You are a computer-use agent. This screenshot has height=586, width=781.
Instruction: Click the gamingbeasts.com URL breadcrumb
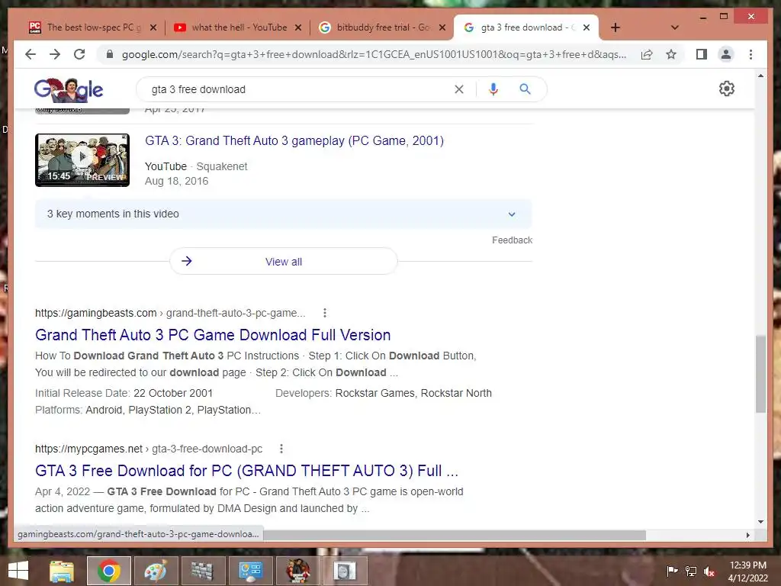coord(170,313)
